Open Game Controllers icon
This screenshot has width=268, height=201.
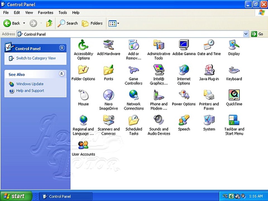133,70
